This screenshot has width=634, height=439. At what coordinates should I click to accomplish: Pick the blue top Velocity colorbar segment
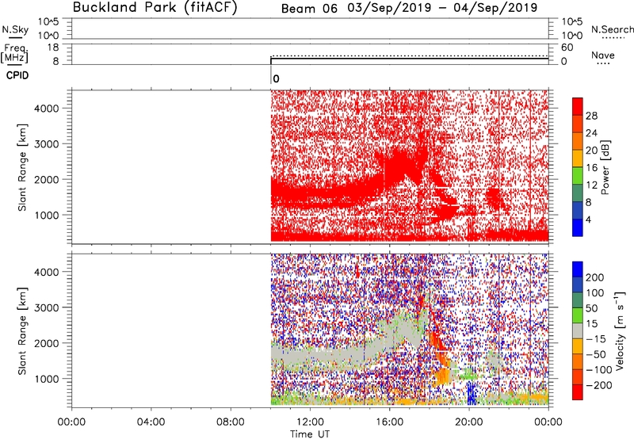tap(578, 269)
